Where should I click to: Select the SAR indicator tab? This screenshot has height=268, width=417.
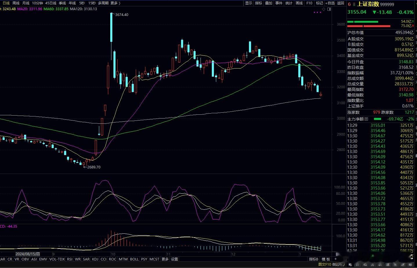(x=86, y=259)
